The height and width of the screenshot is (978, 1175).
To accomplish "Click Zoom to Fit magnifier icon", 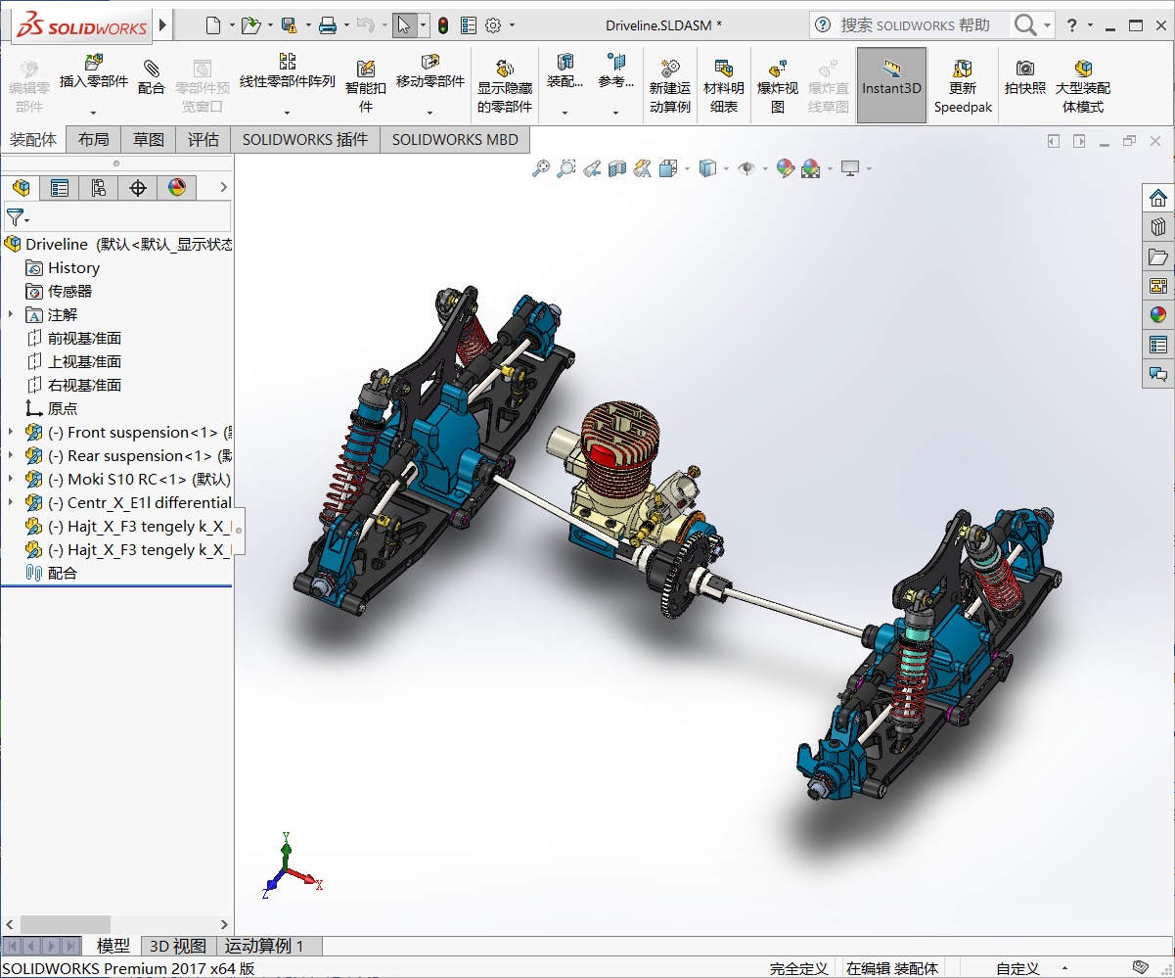I will coord(540,168).
